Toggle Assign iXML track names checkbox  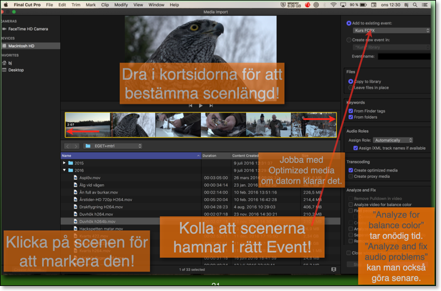coord(356,148)
